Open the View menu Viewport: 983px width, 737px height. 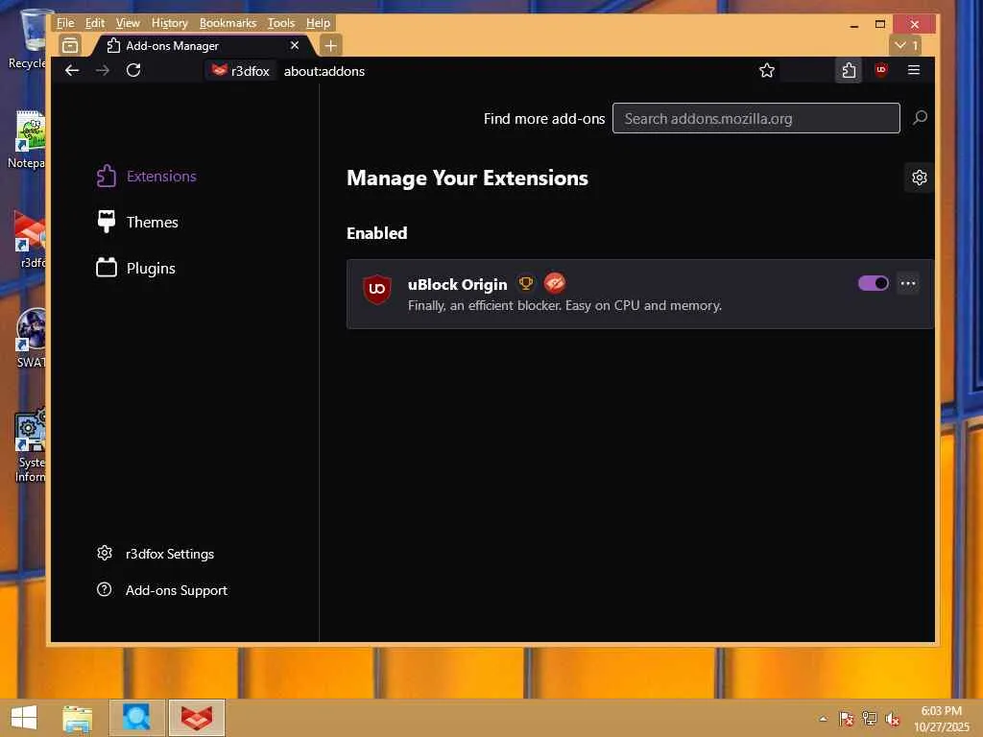tap(128, 23)
